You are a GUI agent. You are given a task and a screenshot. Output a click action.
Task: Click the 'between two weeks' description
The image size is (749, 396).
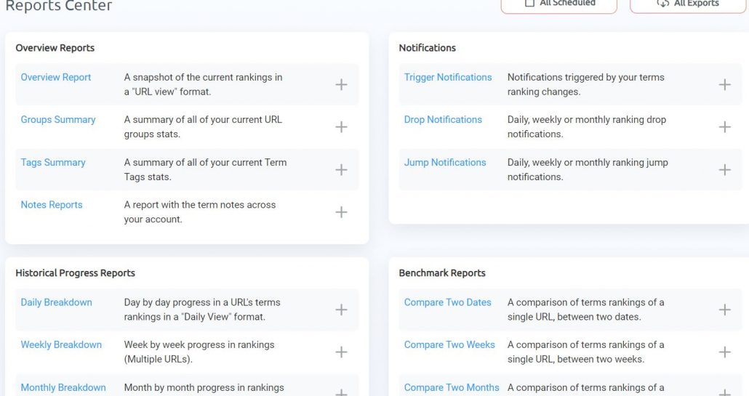click(x=585, y=352)
